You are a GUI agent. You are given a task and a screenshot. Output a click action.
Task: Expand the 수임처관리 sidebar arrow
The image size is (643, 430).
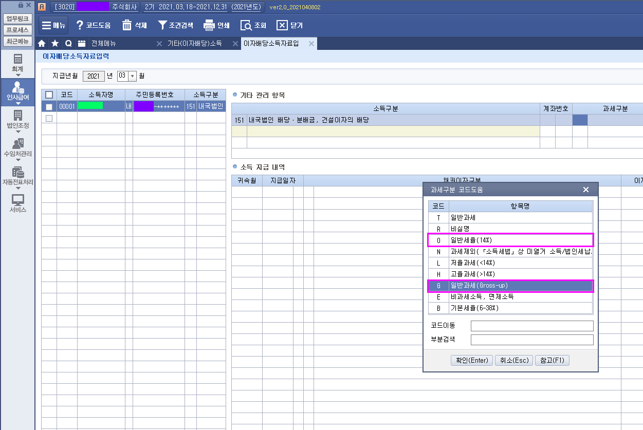(x=18, y=160)
